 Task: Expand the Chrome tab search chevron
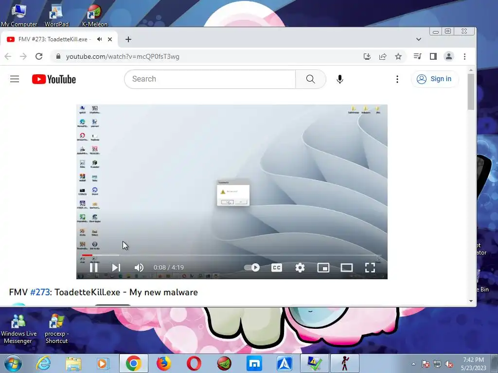pos(419,39)
